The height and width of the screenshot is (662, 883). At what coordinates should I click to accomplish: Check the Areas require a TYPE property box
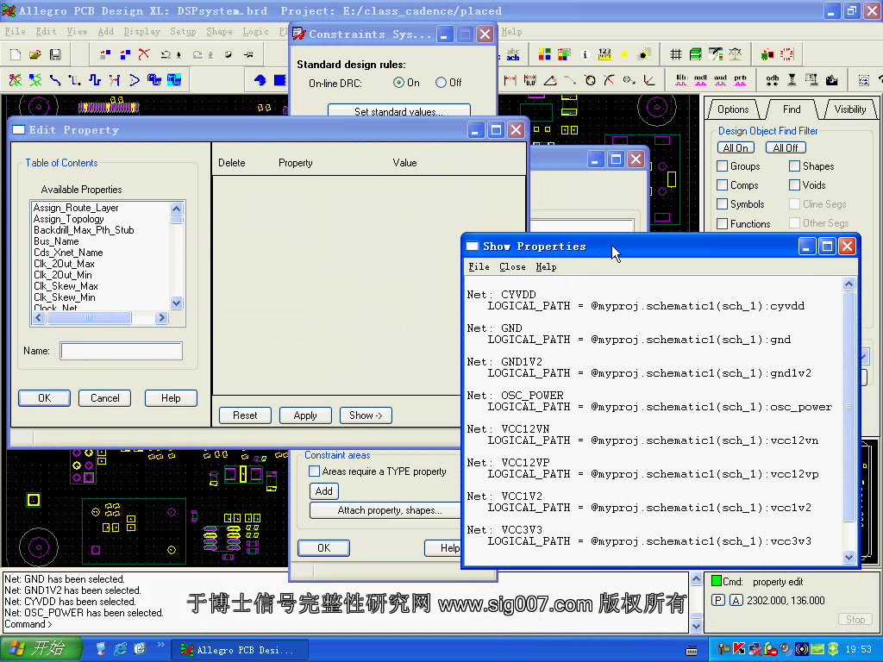tap(314, 472)
